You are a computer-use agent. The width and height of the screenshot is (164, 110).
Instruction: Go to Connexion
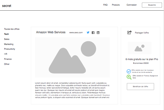coord(132,5)
